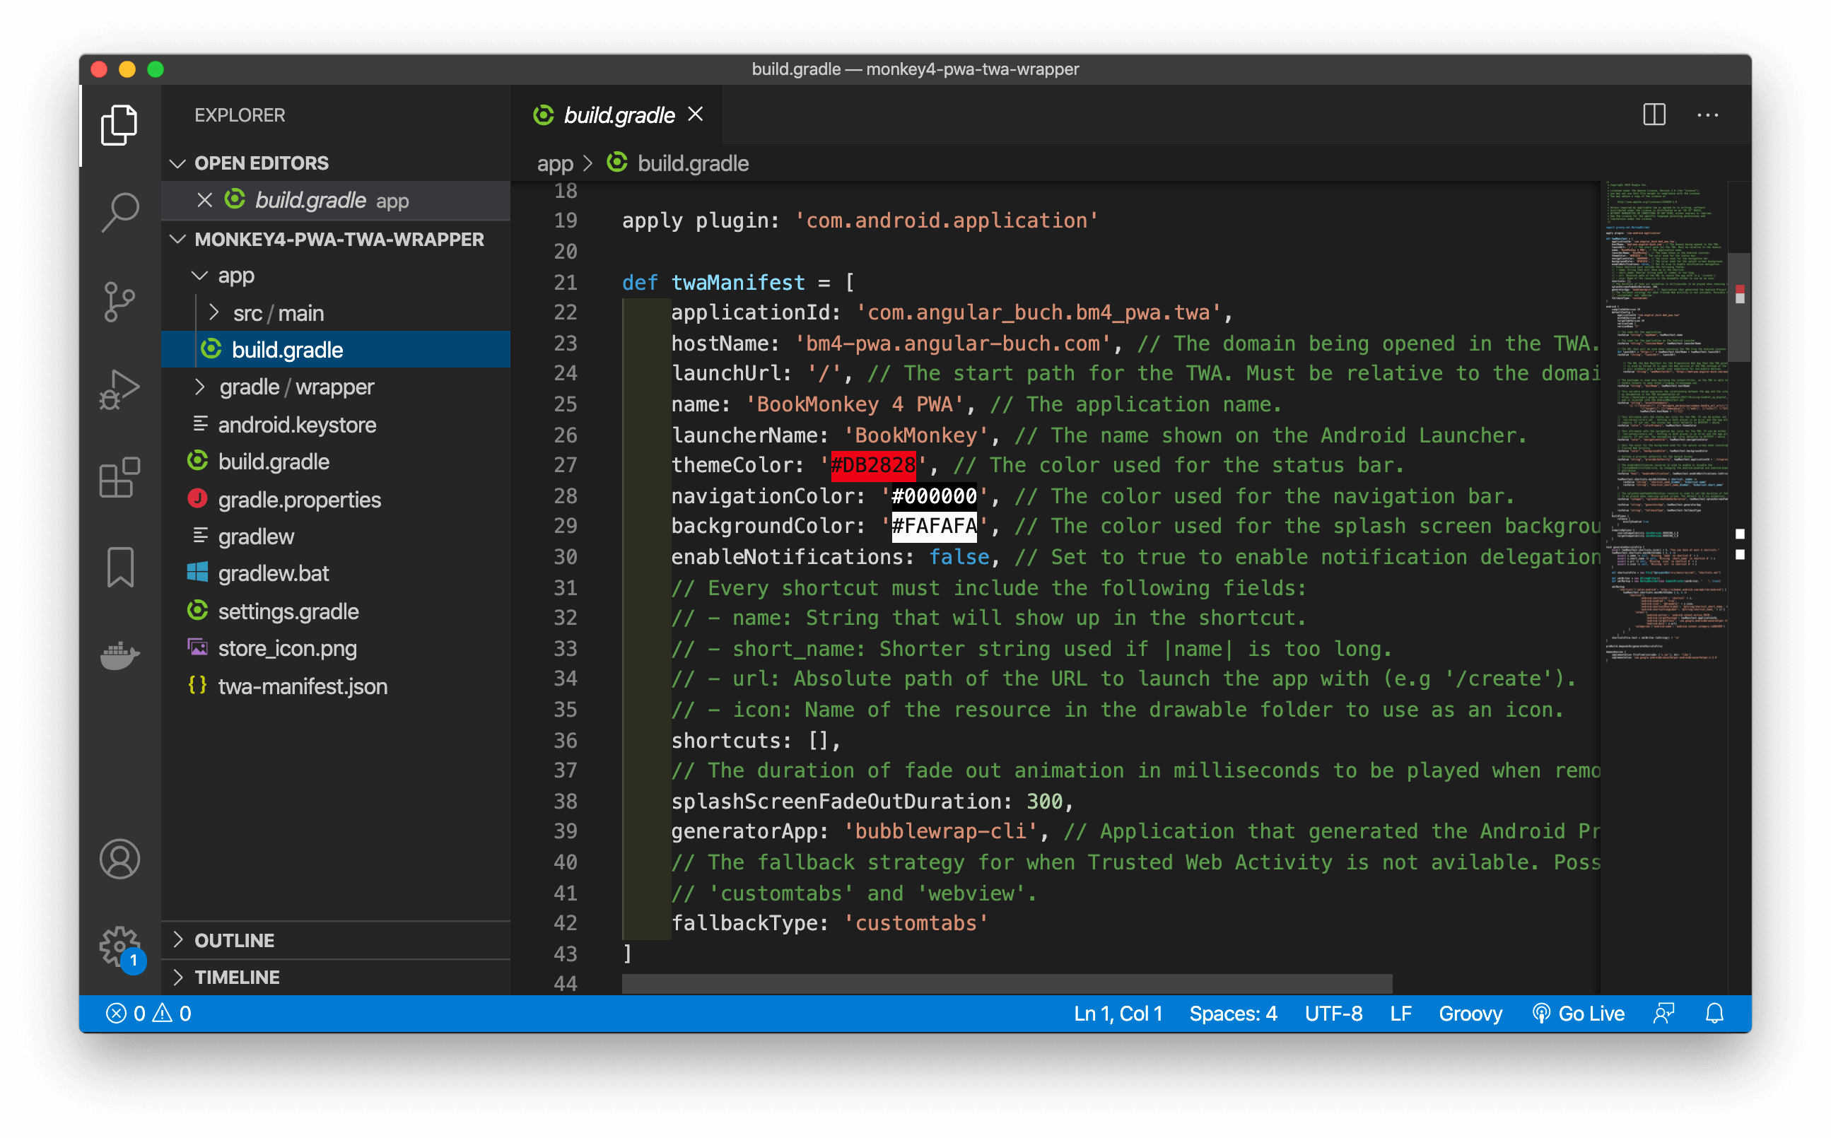This screenshot has height=1138, width=1831.
Task: Click the vertical editor scrollbar thumb
Action: point(1739,307)
